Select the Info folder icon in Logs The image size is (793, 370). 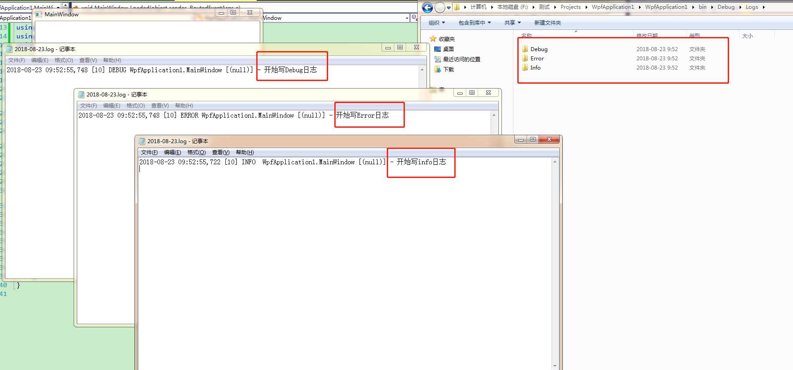(525, 67)
